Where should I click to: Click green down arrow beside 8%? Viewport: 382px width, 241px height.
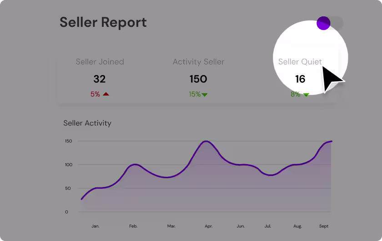click(306, 95)
